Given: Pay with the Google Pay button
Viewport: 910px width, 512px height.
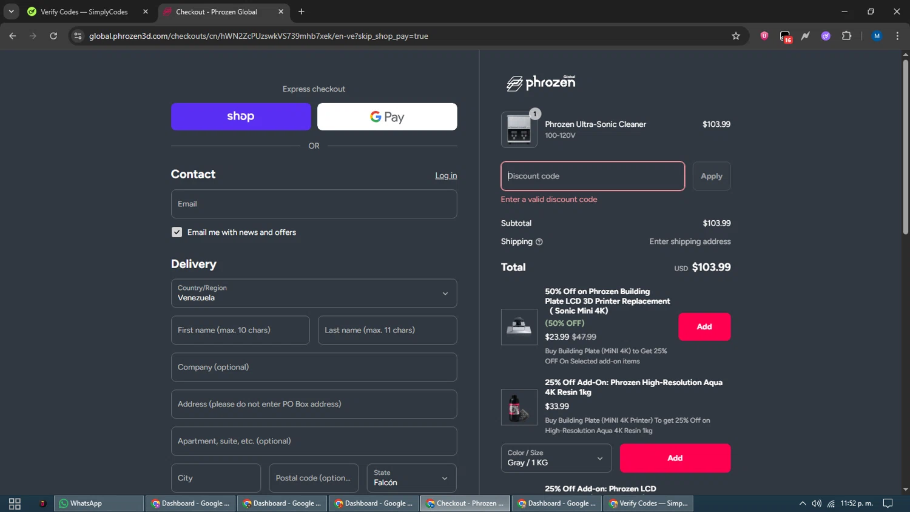Looking at the screenshot, I should (387, 116).
